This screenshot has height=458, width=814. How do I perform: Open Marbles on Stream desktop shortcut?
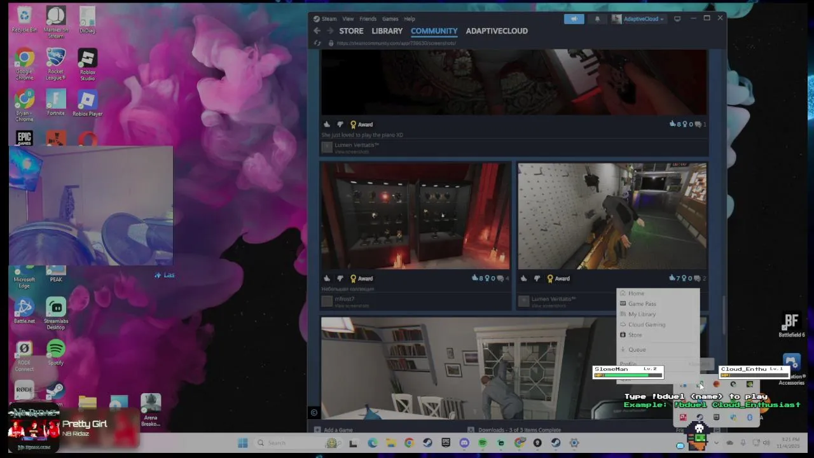[x=56, y=23]
